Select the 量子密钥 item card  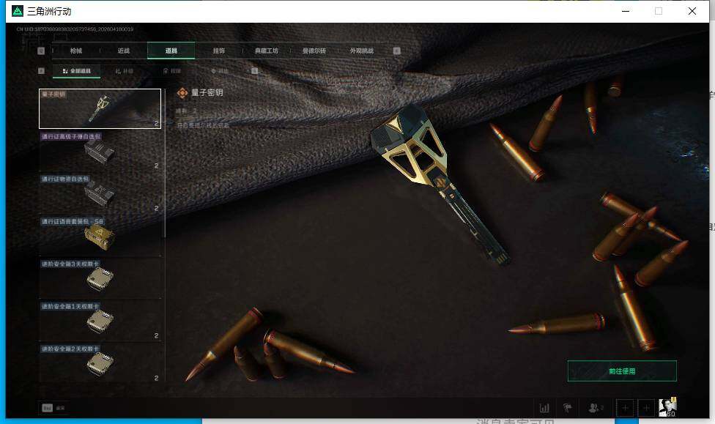[x=100, y=108]
